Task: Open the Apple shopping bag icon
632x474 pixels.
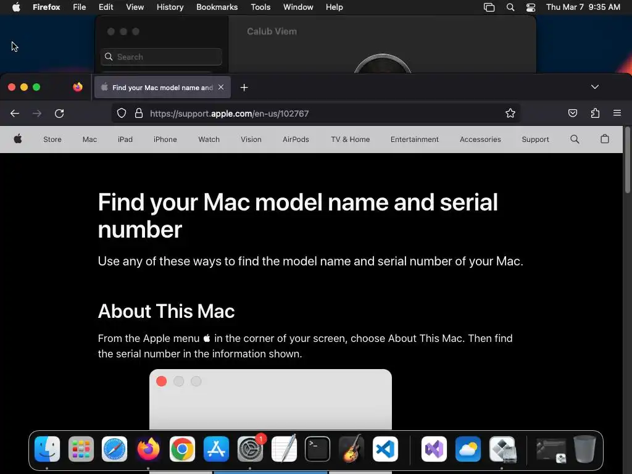Action: pyautogui.click(x=605, y=139)
